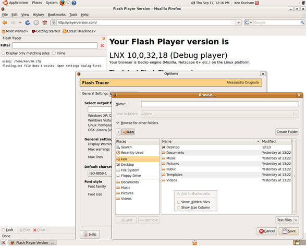Image resolution: width=306 pixels, height=246 pixels.
Task: Toggle the Lock checkbox in Flash Tracer
Action: click(x=3, y=230)
